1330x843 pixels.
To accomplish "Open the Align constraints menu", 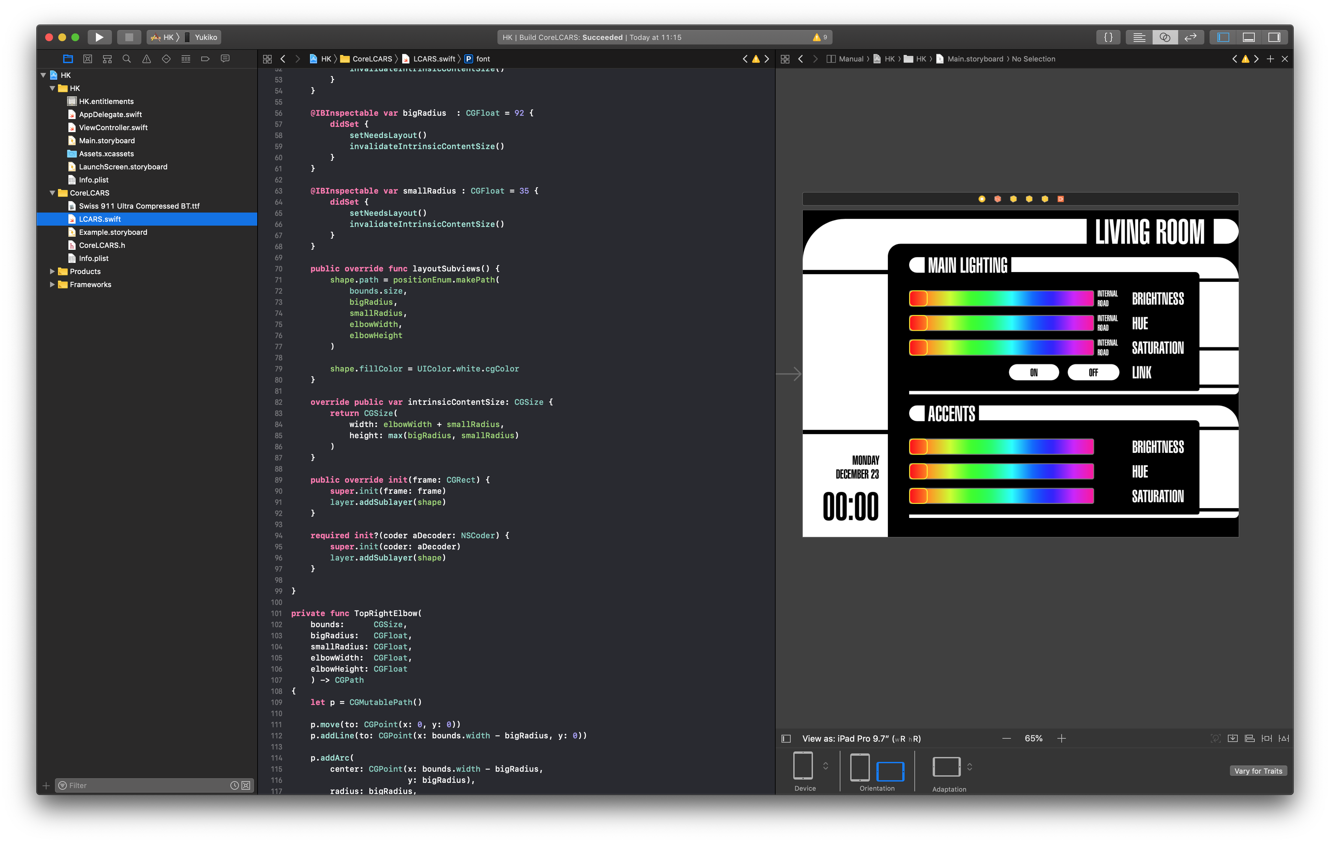I will click(1249, 738).
